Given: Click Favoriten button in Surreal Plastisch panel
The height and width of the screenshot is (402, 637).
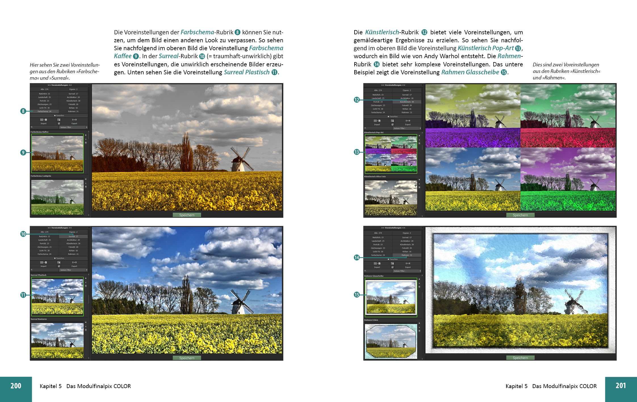Looking at the screenshot, I should click(60, 258).
